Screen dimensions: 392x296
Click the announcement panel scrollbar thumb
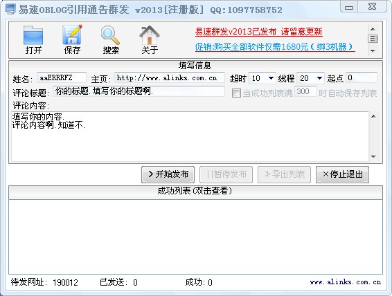point(373,39)
